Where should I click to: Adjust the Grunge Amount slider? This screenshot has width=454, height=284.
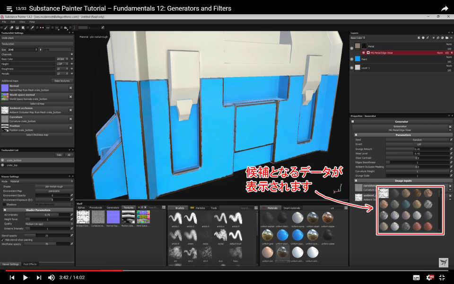(x=417, y=149)
